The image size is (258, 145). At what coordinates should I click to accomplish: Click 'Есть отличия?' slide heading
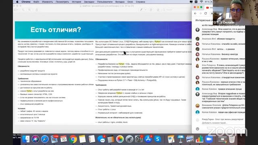click(56, 30)
